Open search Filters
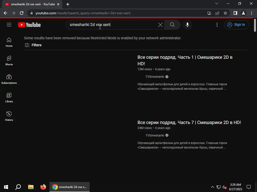The width and height of the screenshot is (257, 192). 33,45
